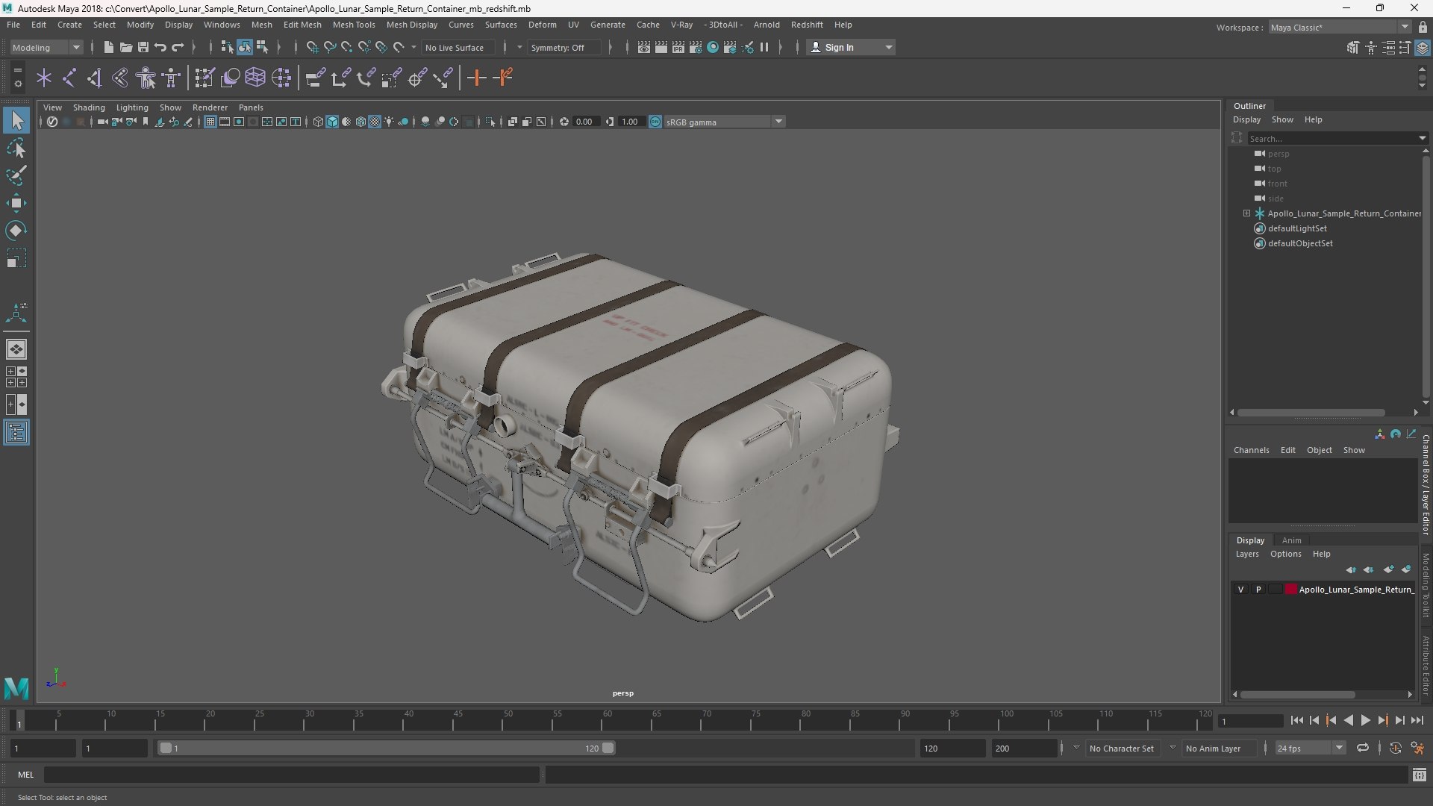This screenshot has height=806, width=1433.
Task: Switch to the Anim layer tab
Action: pyautogui.click(x=1291, y=540)
